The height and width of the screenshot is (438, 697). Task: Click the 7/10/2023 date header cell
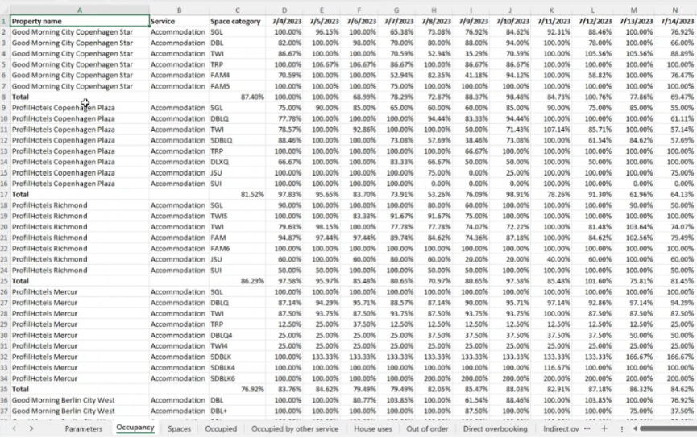(x=510, y=21)
